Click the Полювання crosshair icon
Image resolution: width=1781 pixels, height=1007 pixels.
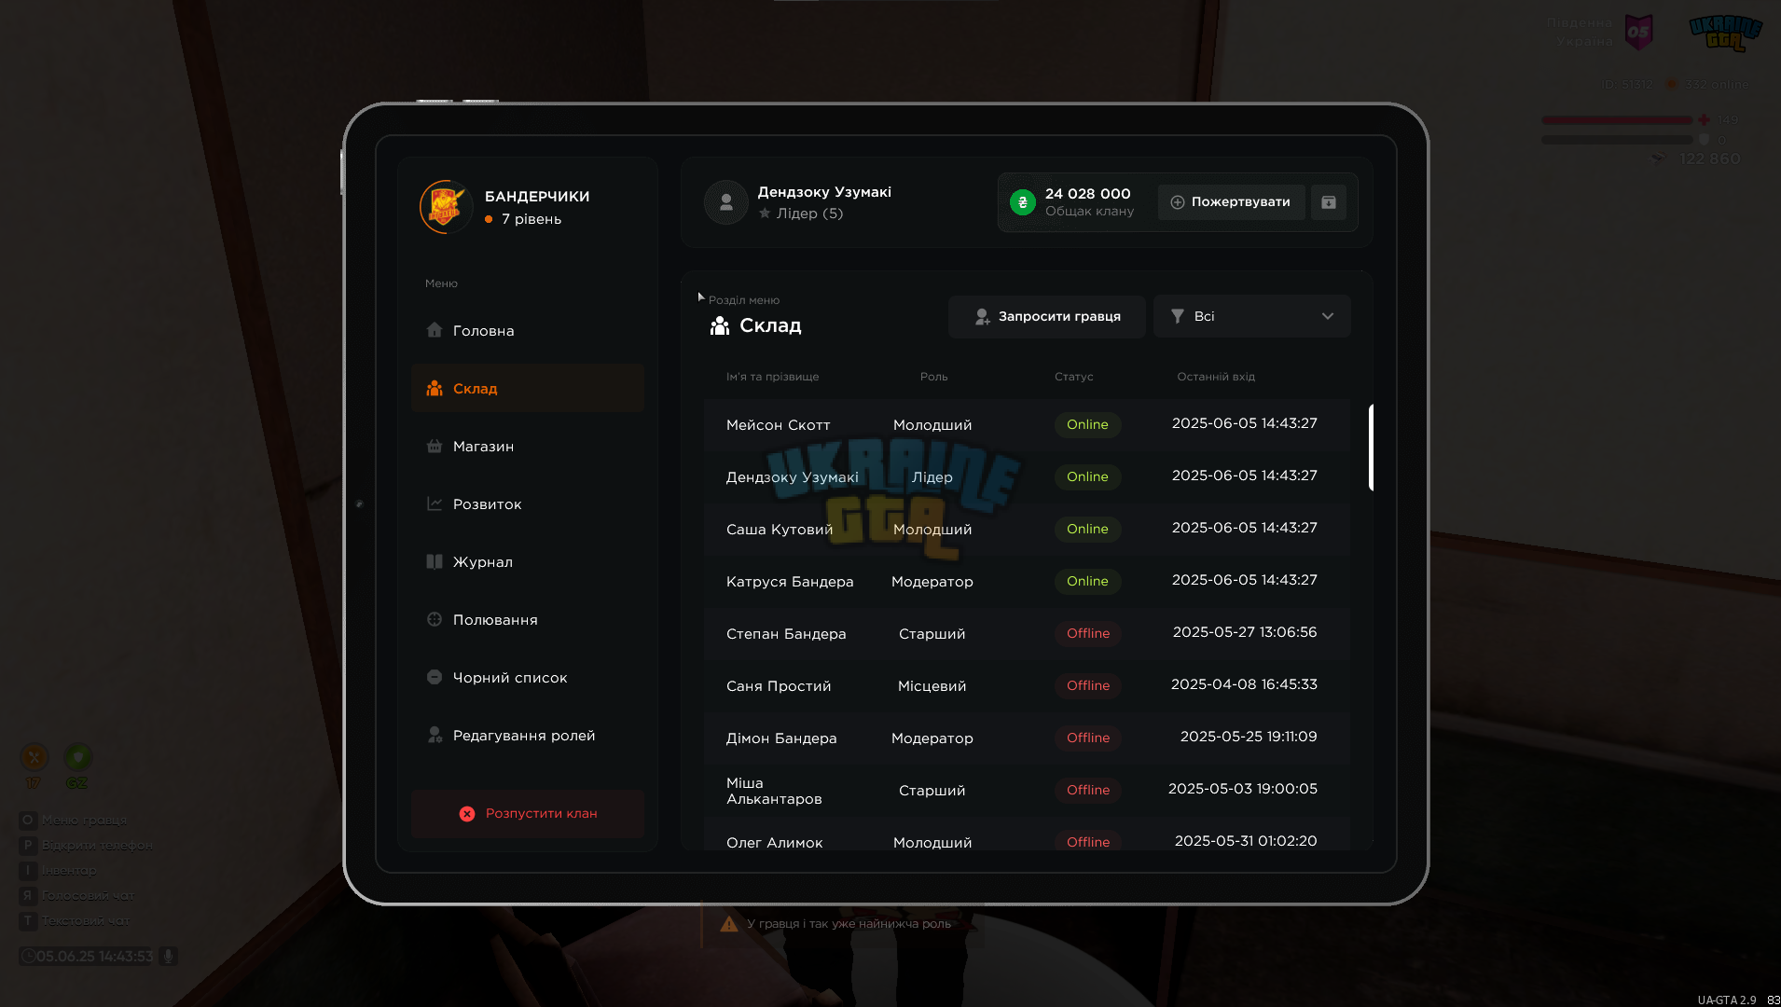[435, 619]
